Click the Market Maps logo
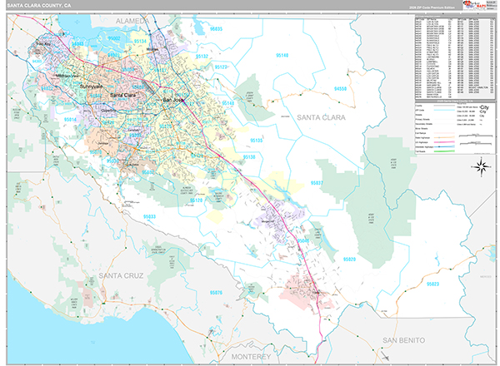This screenshot has width=500, height=366. pyautogui.click(x=474, y=5)
